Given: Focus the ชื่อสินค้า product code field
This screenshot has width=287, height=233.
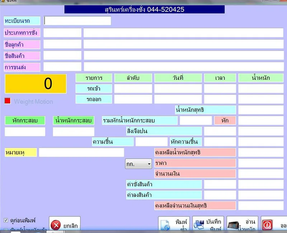Looking at the screenshot, I should pos(62,56).
